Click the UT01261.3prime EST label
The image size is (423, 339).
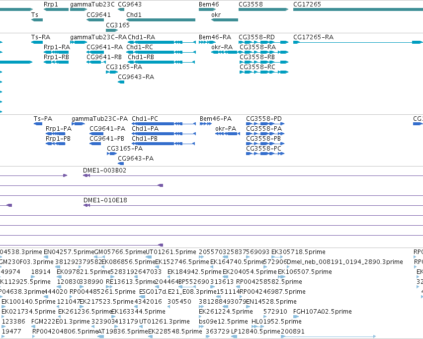165,322
